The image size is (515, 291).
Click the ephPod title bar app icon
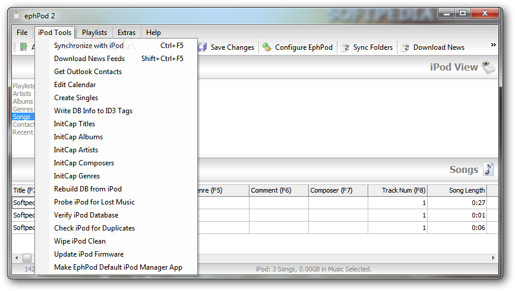point(17,15)
